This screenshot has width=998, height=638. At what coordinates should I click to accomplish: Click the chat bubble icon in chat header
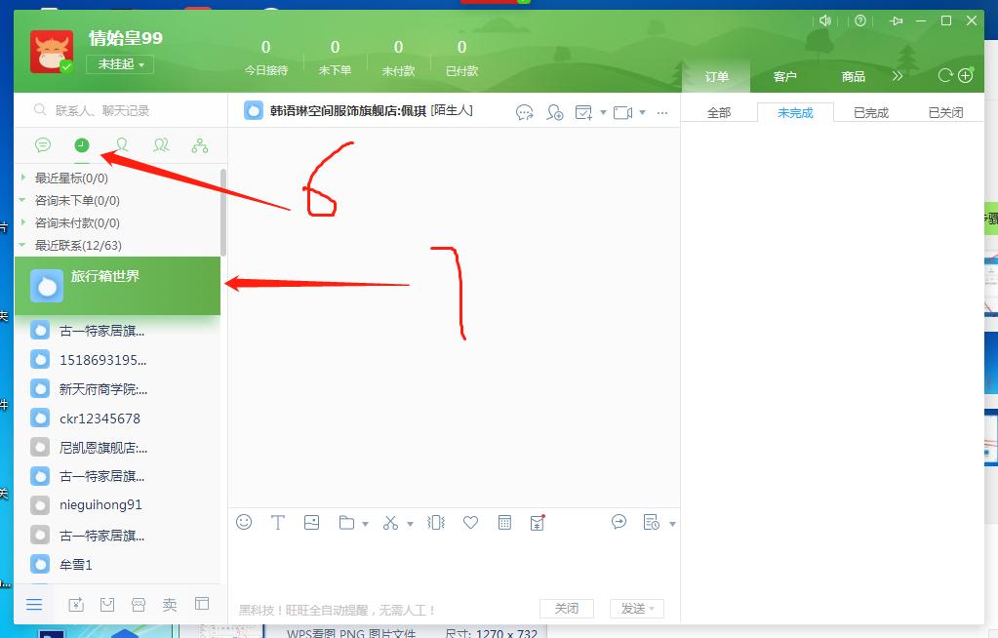click(525, 113)
